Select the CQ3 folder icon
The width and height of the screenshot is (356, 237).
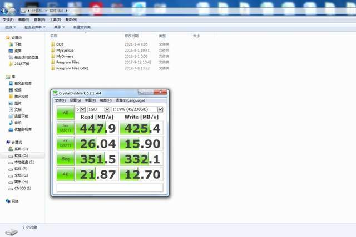click(53, 44)
